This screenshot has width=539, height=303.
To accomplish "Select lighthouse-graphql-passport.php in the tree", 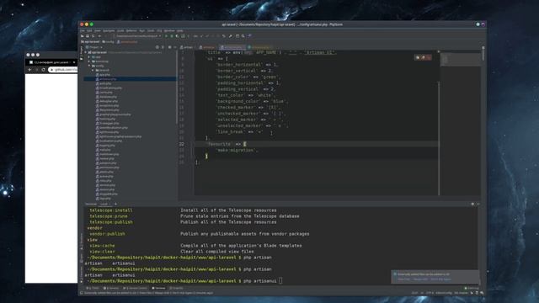I will (119, 136).
